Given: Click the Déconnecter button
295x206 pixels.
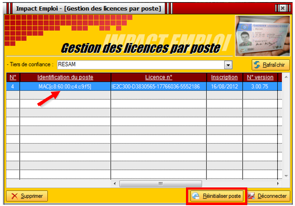Looking at the screenshot, I should [x=269, y=196].
